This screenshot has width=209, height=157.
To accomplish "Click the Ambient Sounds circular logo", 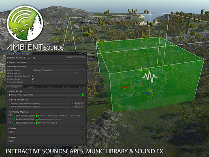I will tap(25, 23).
